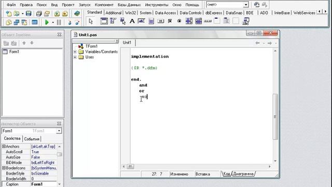Expand the Anchors property

(4, 146)
